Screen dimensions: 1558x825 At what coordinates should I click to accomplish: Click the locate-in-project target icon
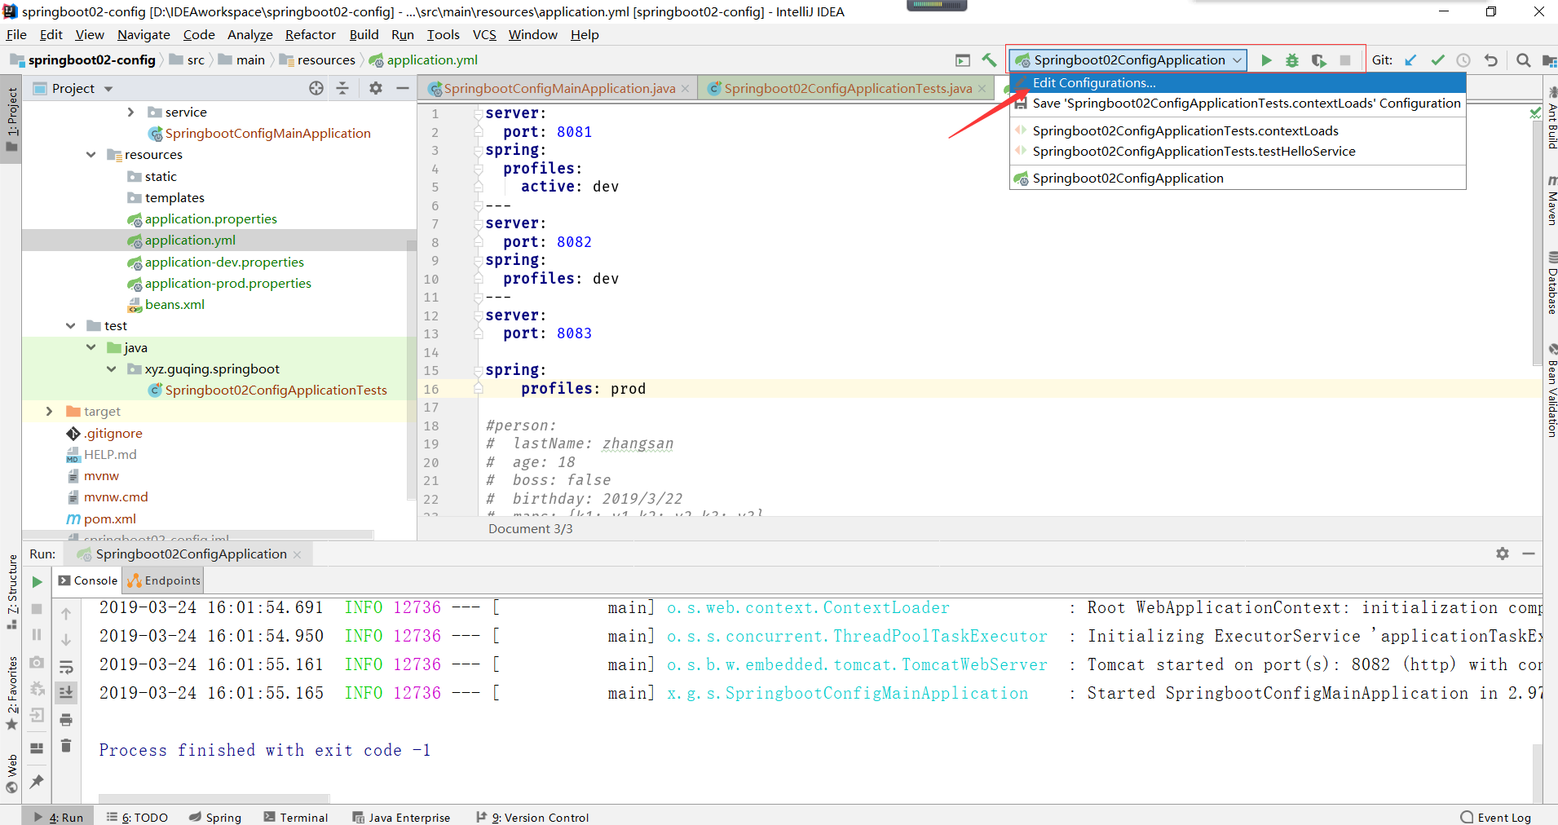click(x=316, y=88)
